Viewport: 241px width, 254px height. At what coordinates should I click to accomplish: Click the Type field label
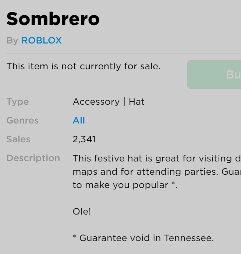click(17, 102)
